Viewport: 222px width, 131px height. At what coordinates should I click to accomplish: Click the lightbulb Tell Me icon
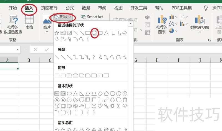206,8
